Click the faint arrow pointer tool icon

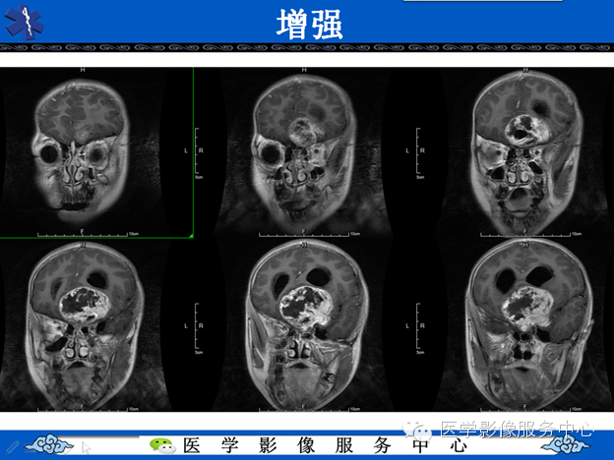click(87, 447)
